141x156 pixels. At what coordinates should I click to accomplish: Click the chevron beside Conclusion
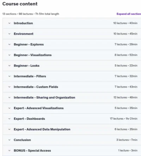10,140
